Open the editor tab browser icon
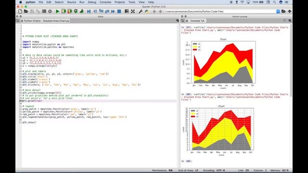Image resolution: width=308 pixels, height=173 pixels. point(17,21)
